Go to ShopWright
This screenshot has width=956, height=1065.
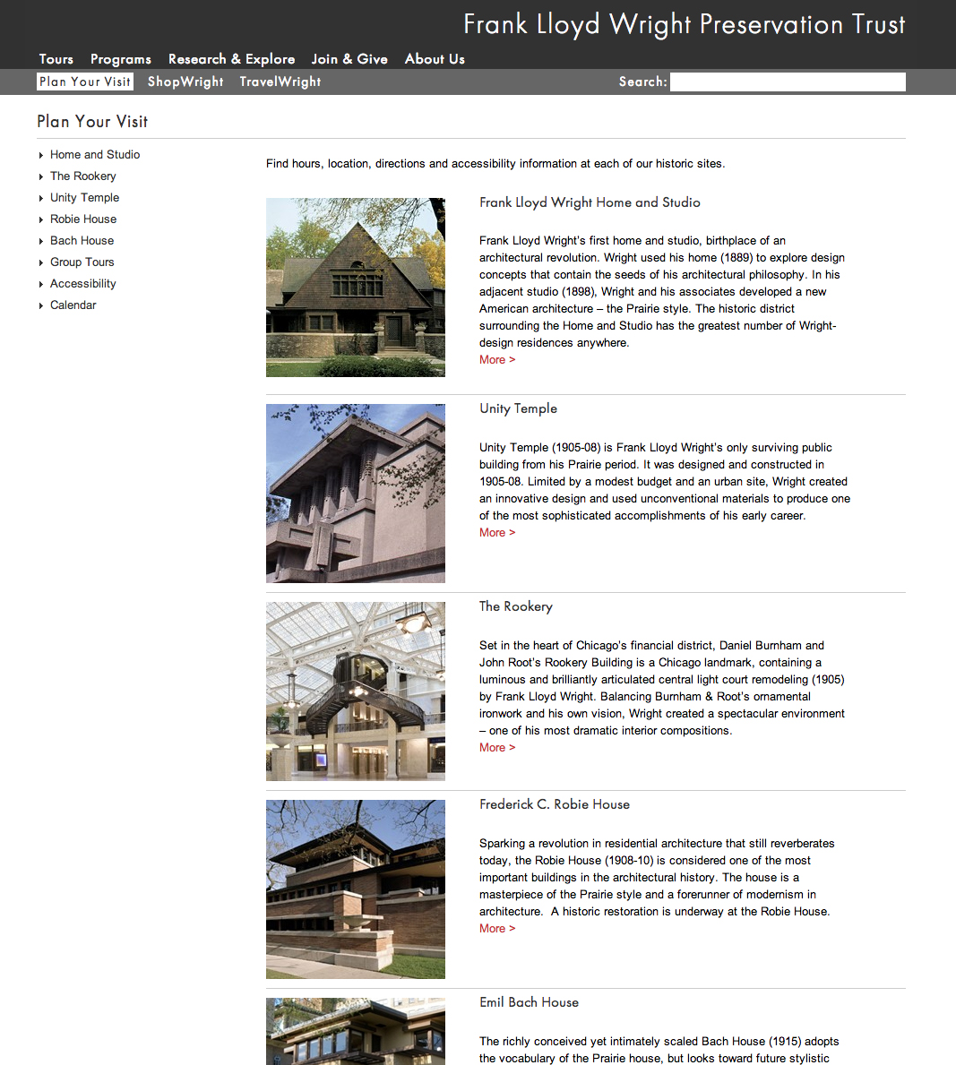click(185, 82)
